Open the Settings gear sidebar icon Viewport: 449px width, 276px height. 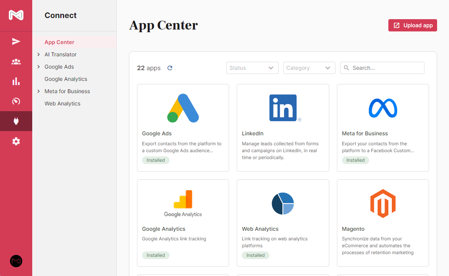click(x=16, y=141)
